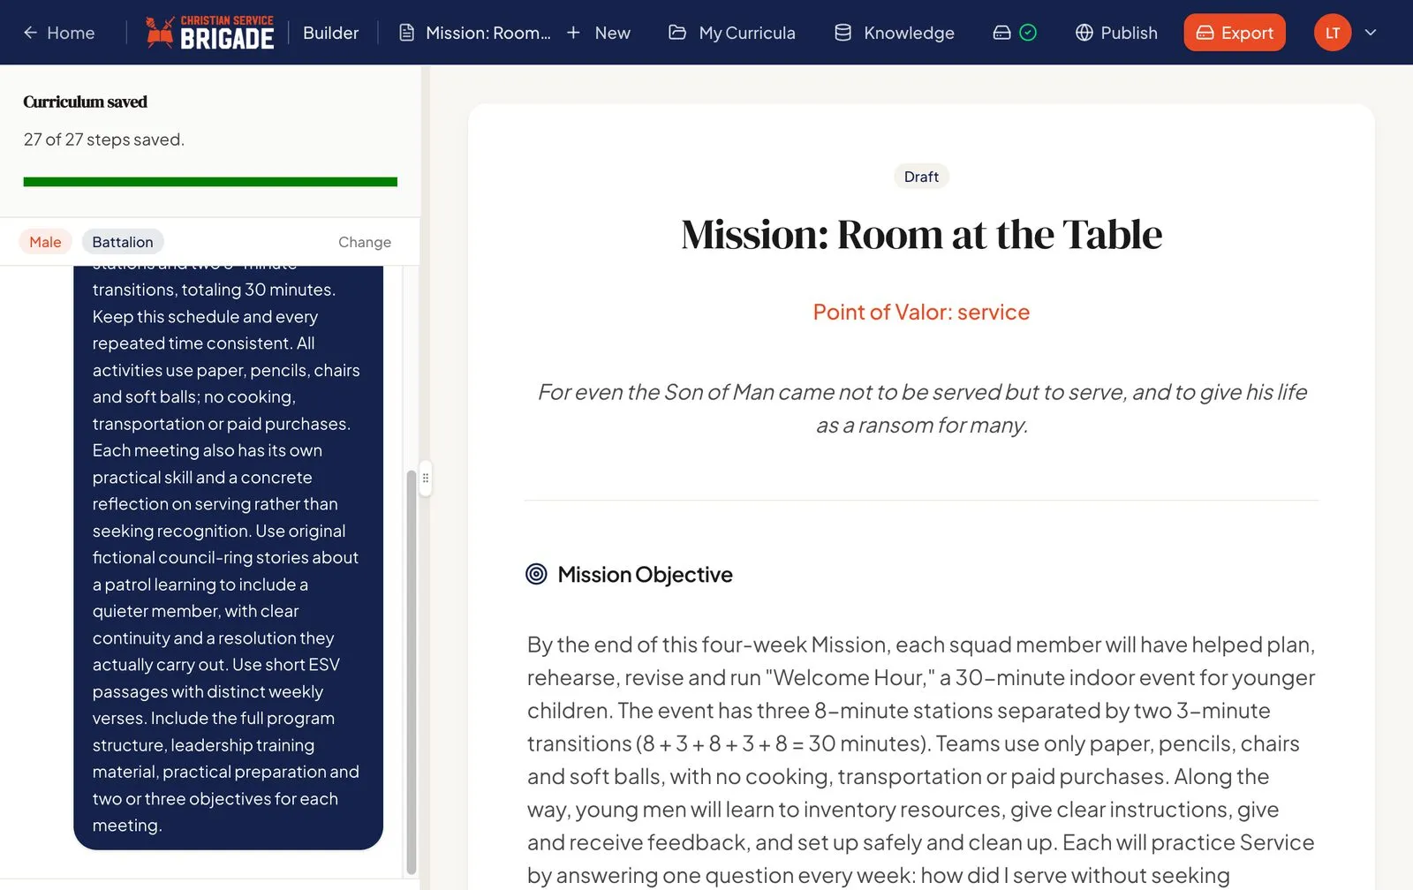The image size is (1413, 890).
Task: Click the Mission Objective target icon
Action: (x=536, y=574)
